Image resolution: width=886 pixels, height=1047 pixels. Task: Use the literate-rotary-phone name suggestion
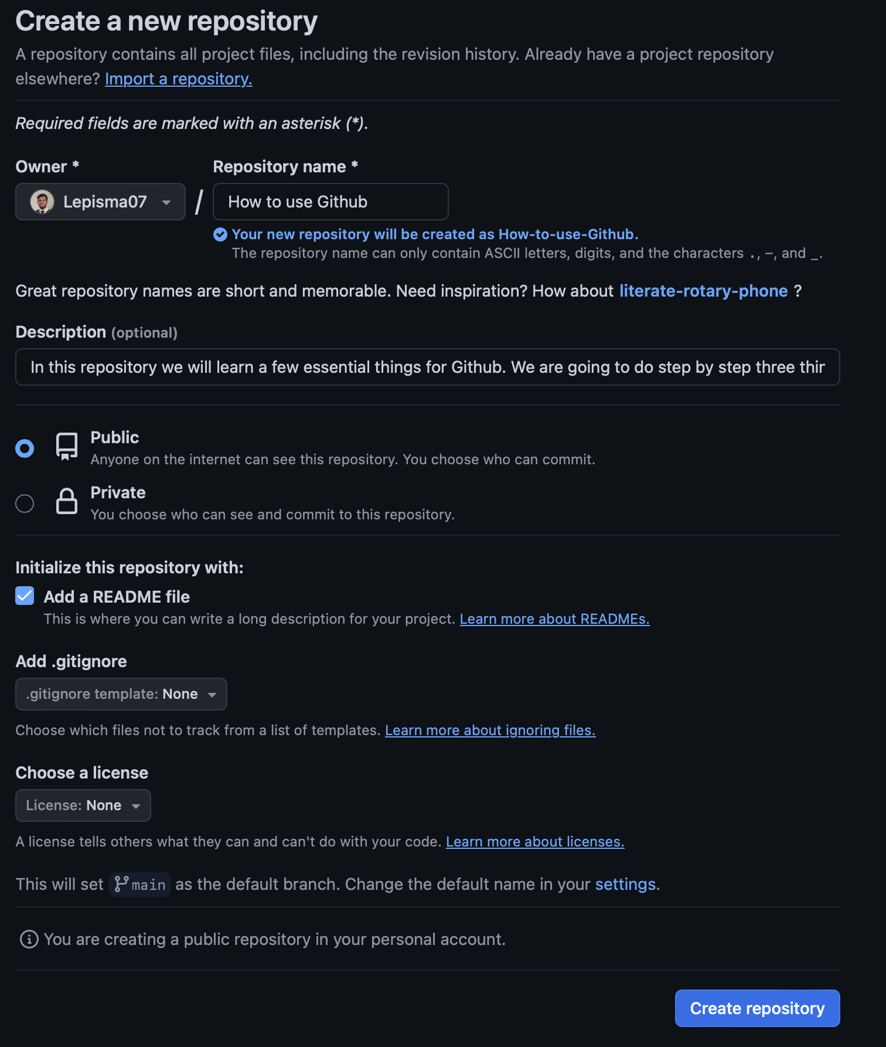[703, 291]
